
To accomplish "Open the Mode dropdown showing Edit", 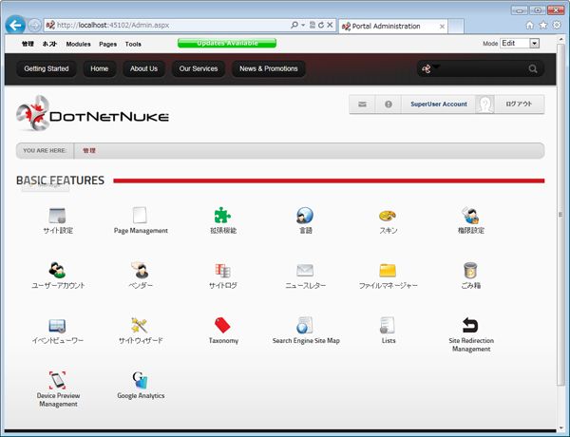I will [x=520, y=44].
